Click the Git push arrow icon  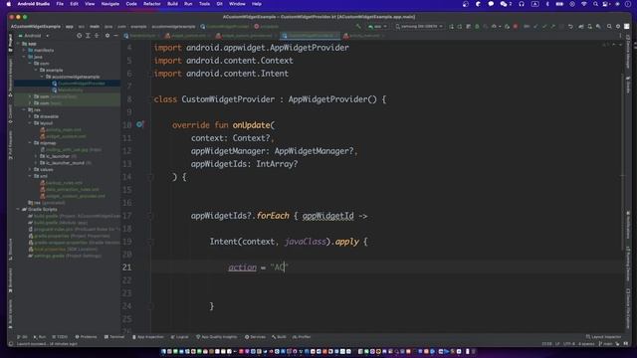(553, 27)
